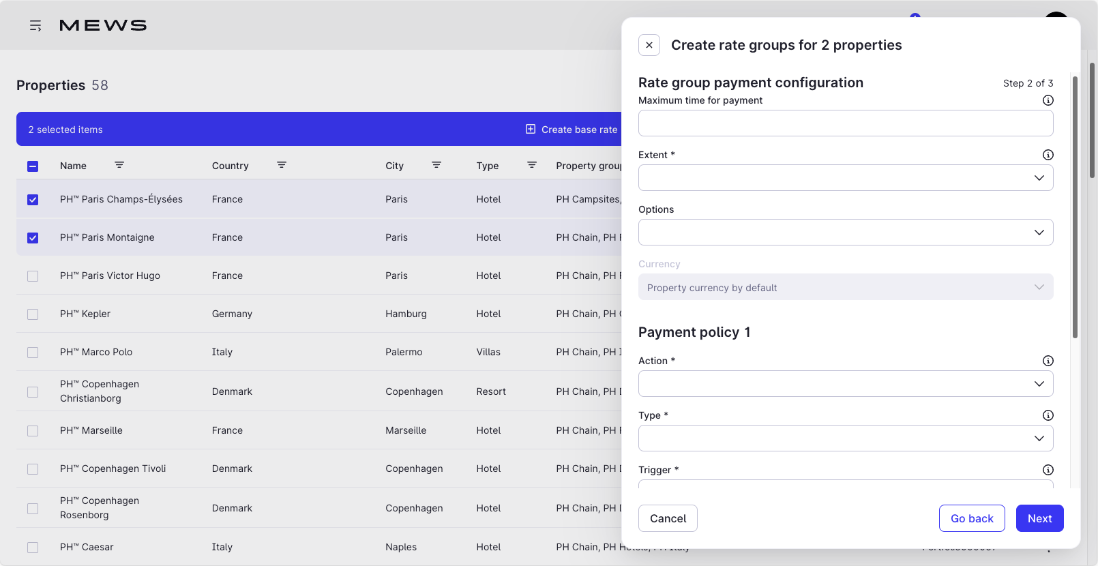Click the Go back button
Image resolution: width=1098 pixels, height=566 pixels.
click(x=972, y=518)
